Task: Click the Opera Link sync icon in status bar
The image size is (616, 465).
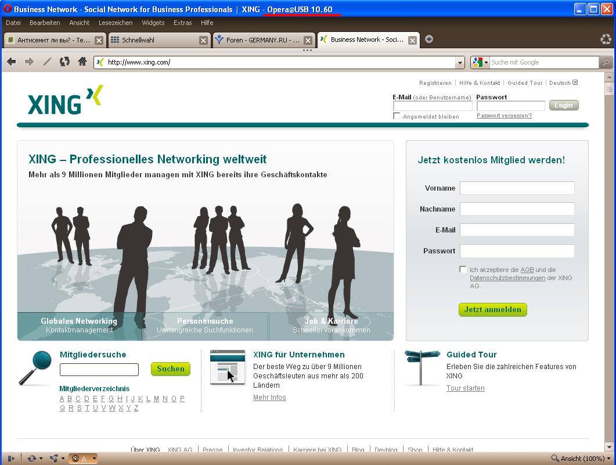Action: pyautogui.click(x=31, y=458)
